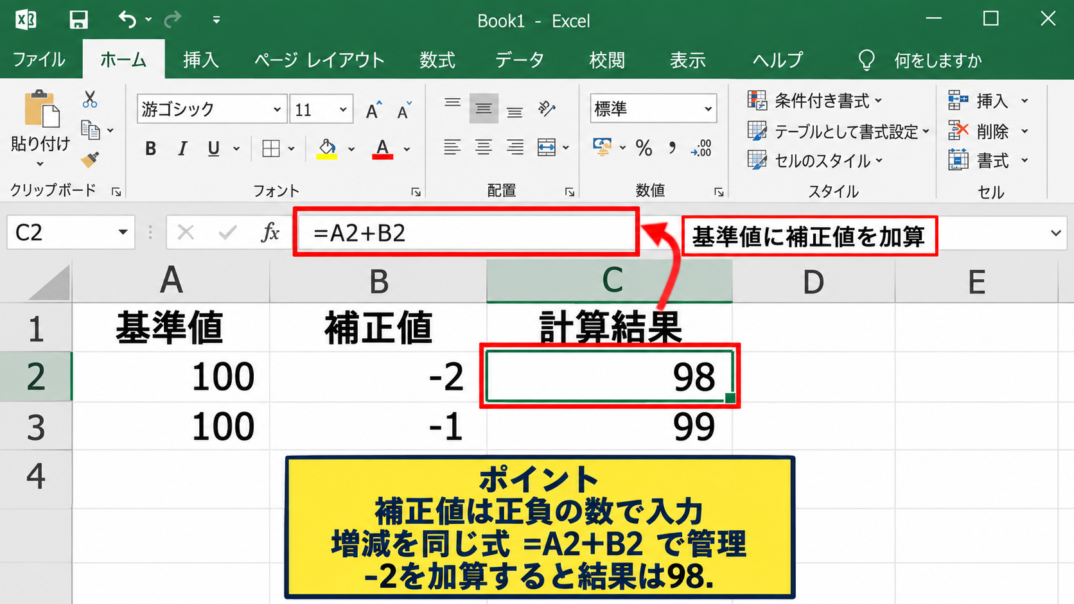Pick the yellow fill color button
1074x604 pixels.
pyautogui.click(x=327, y=148)
